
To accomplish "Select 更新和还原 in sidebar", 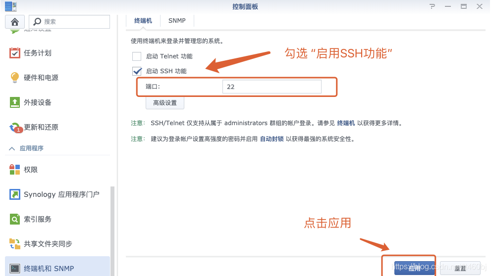I will click(x=41, y=127).
